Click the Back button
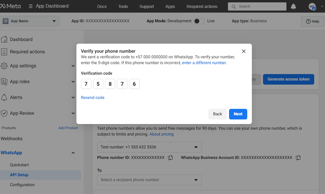The height and width of the screenshot is (194, 325). tap(217, 114)
